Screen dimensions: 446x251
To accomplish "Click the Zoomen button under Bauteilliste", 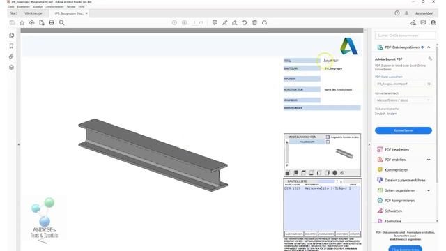I will click(x=355, y=234).
